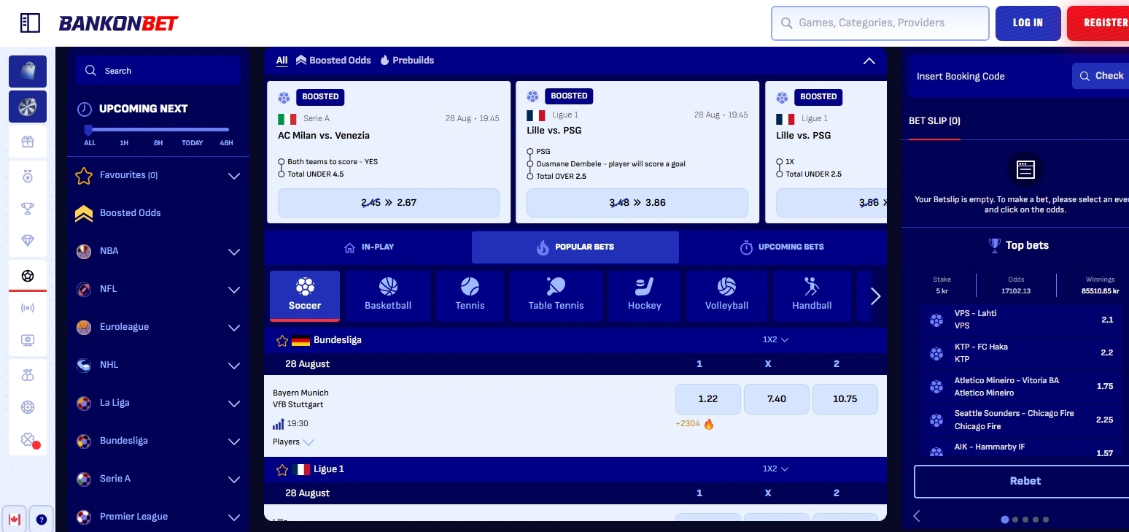Select Lille vs PSG boosted odds 3.86

point(637,203)
